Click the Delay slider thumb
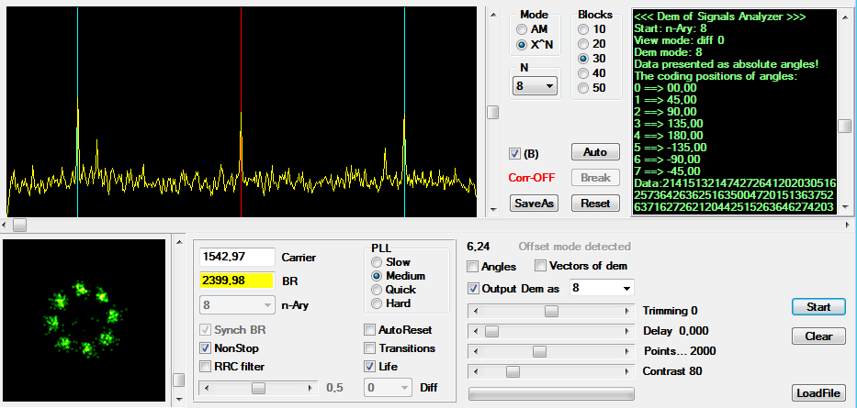The image size is (857, 408). click(492, 331)
